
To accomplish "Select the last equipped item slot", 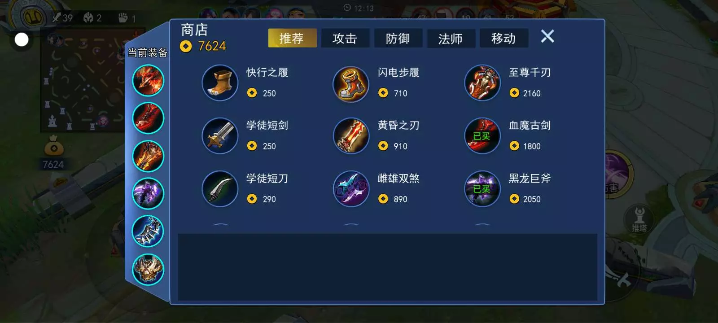I will (x=148, y=269).
